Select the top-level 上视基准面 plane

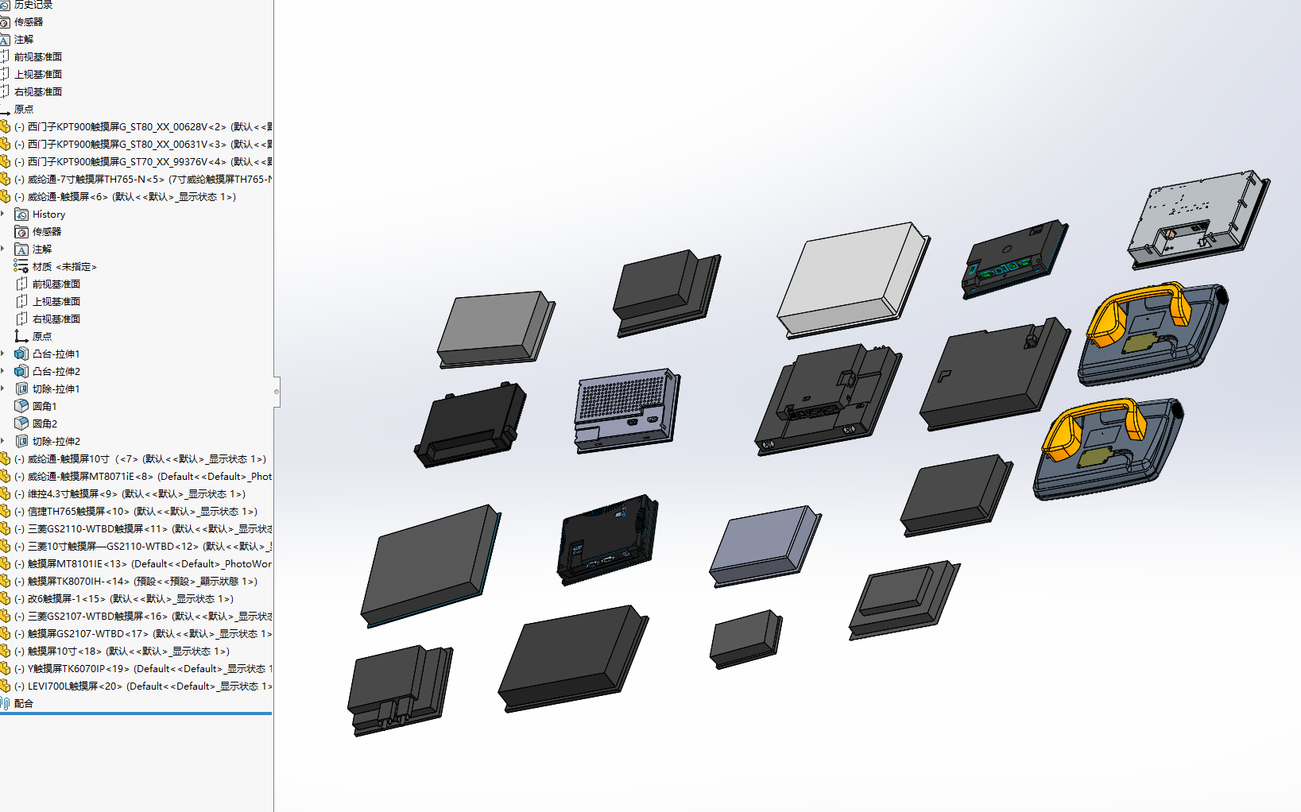38,75
